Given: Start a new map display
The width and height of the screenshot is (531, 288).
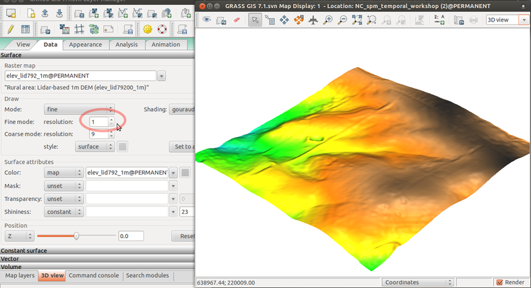Looking at the screenshot, I should pos(11,13).
